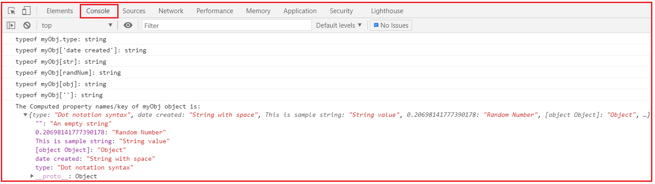Image resolution: width=655 pixels, height=184 pixels.
Task: Collapse the expanded myObj object arrow
Action: tap(25, 115)
